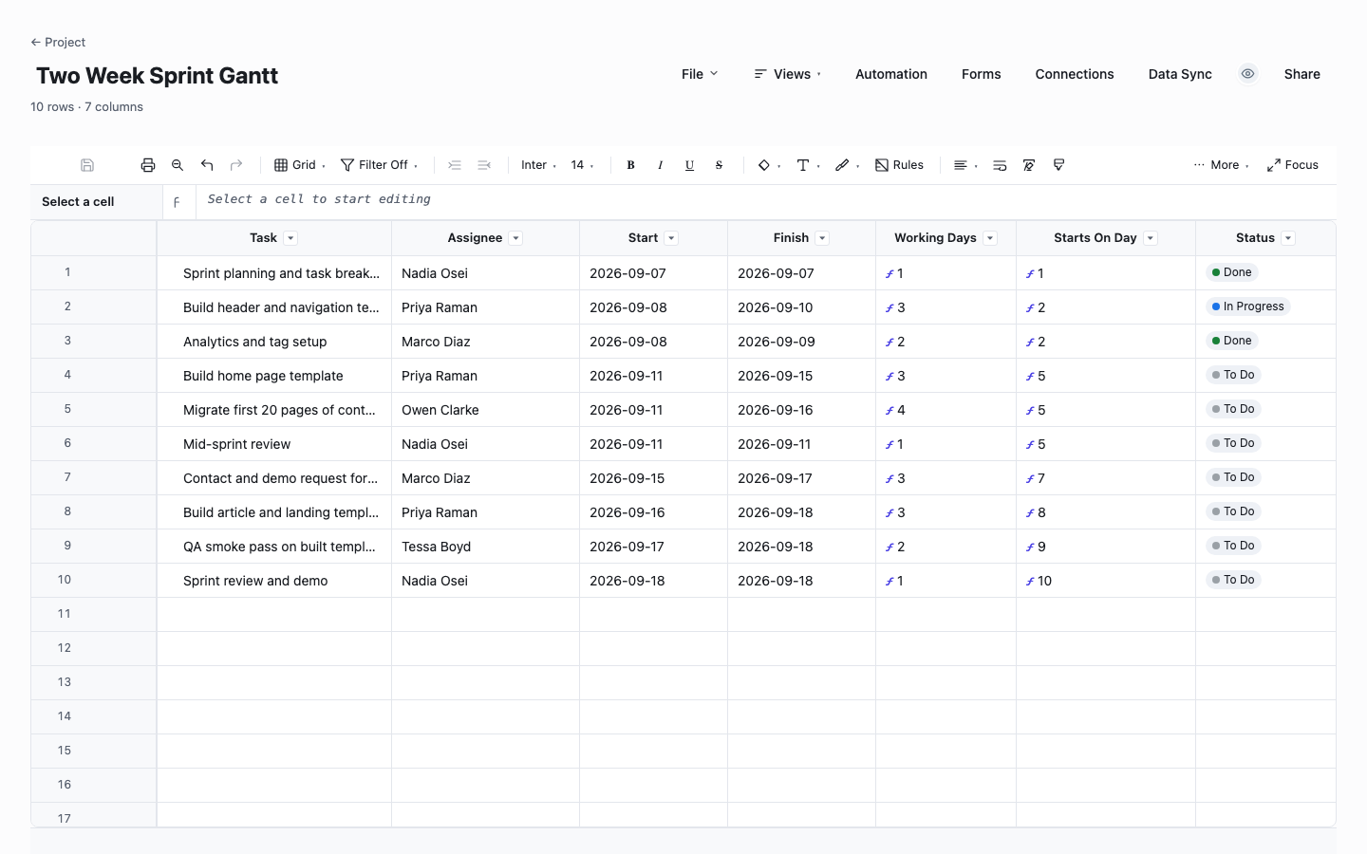Open the Working Days column dropdown arrow
Screen dimensions: 1367x854
990,238
